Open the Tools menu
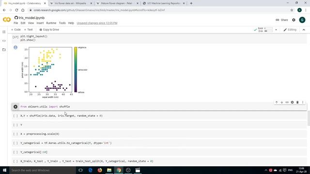This screenshot has height=174, width=310. pos(62,23)
